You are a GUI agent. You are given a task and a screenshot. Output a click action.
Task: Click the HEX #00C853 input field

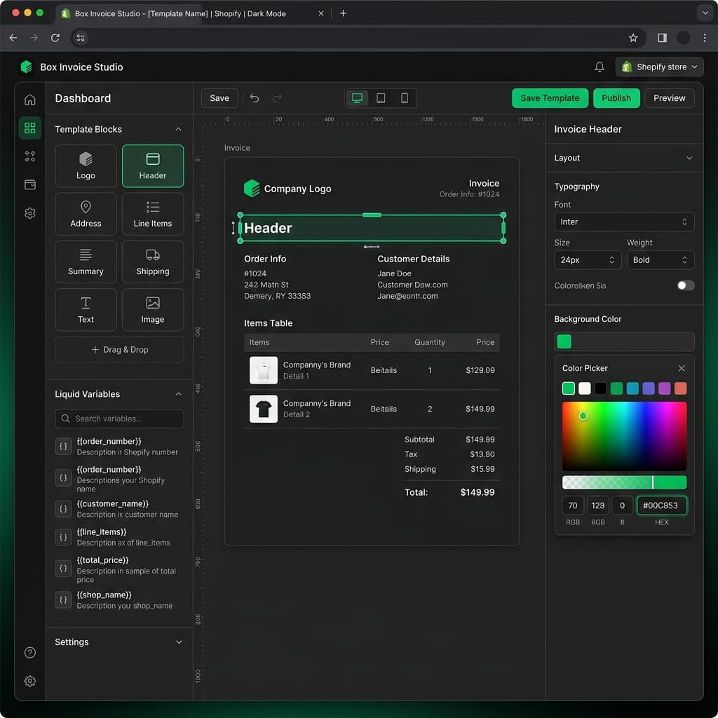click(x=661, y=505)
